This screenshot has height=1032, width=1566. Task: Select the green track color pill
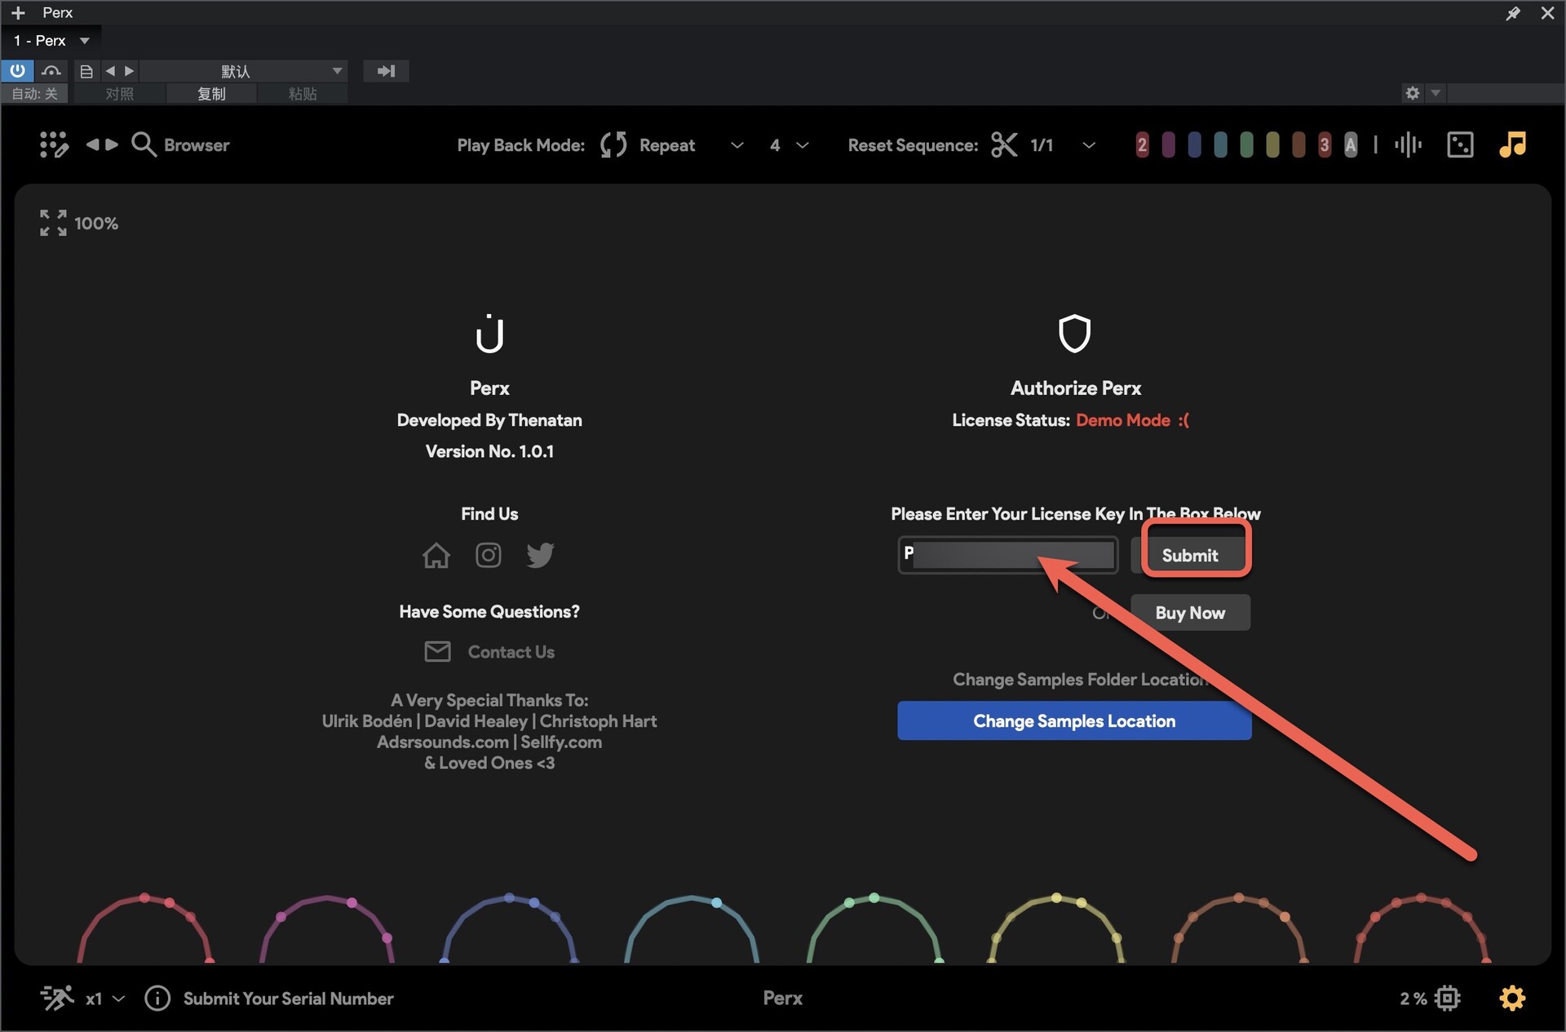pyautogui.click(x=1246, y=145)
